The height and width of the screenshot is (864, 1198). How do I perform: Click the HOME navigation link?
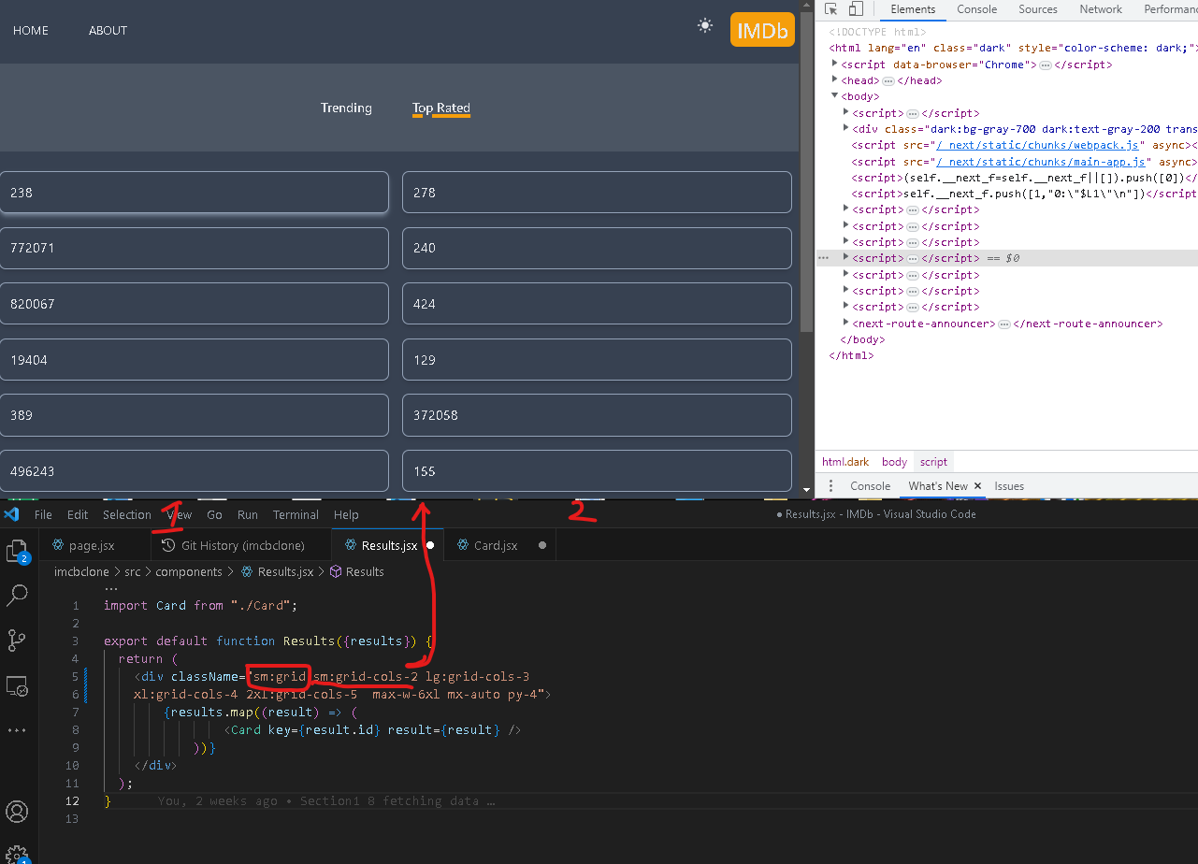[31, 30]
